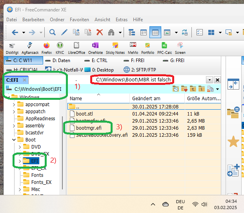The height and width of the screenshot is (213, 244).
Task: Expand the DVD folder node
Action: 20,147
